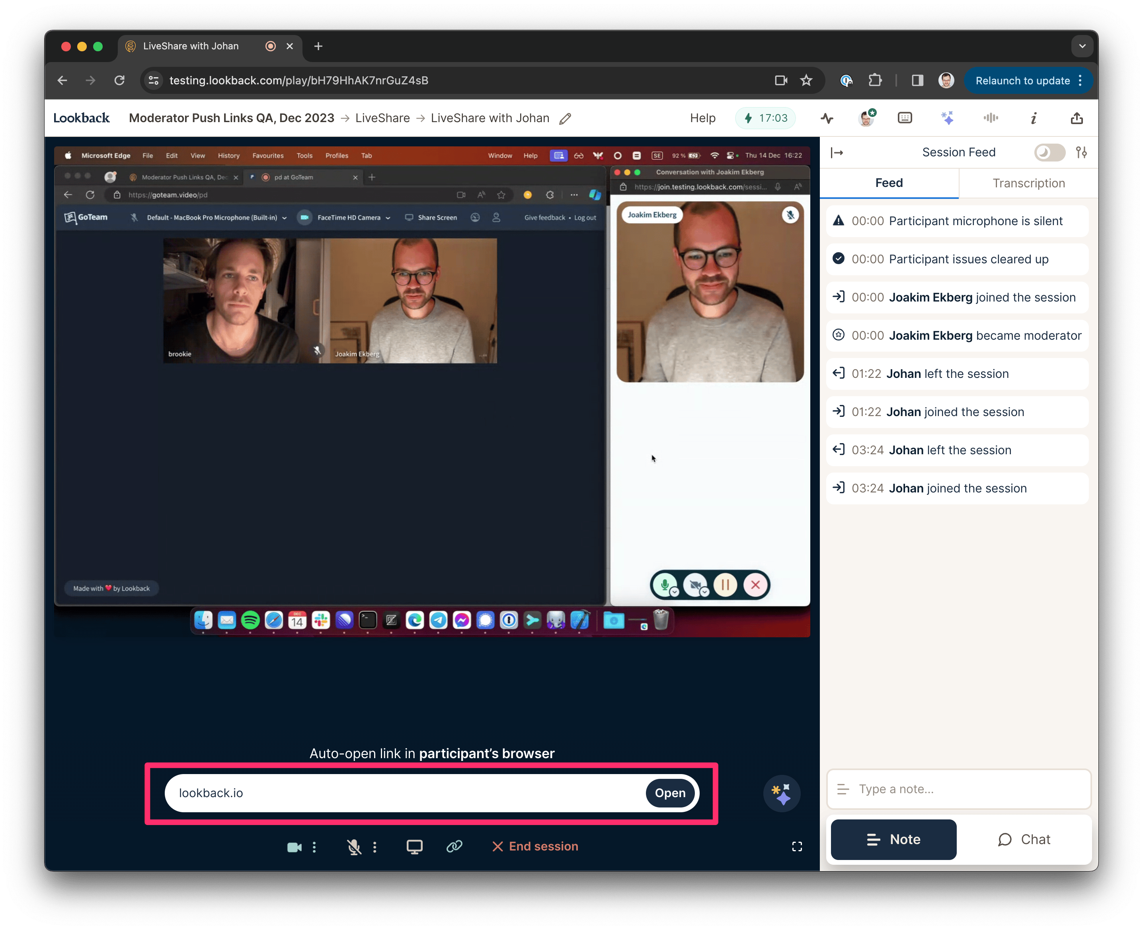1143x930 pixels.
Task: Click 01:22 Johan left the session entry
Action: tap(957, 374)
